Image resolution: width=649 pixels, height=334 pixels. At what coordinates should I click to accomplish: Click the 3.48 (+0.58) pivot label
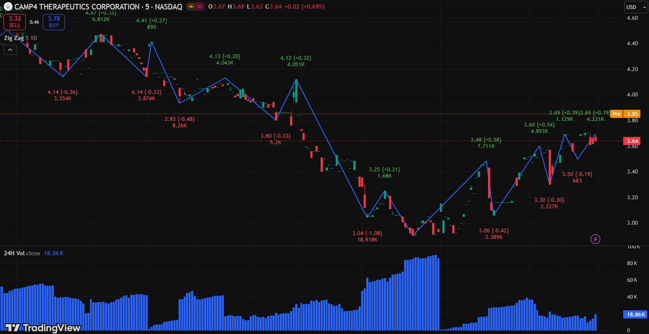[486, 139]
